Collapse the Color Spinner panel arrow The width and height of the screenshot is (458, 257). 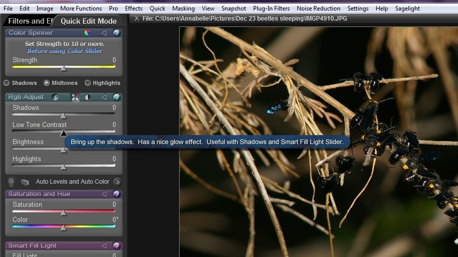104,33
